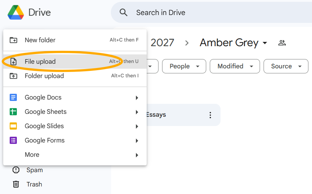Image resolution: width=312 pixels, height=194 pixels.
Task: Click the Spam warning icon
Action: pyautogui.click(x=16, y=170)
